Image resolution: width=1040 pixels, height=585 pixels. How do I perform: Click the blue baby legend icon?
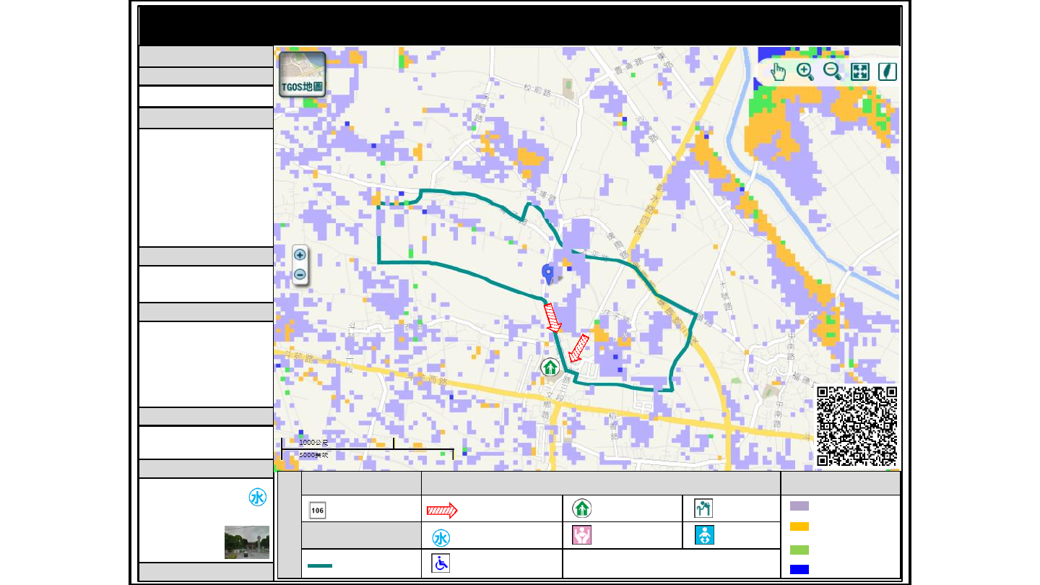click(703, 535)
